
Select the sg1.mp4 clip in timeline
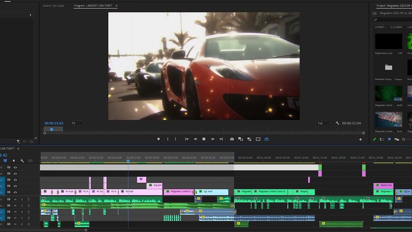211,192
